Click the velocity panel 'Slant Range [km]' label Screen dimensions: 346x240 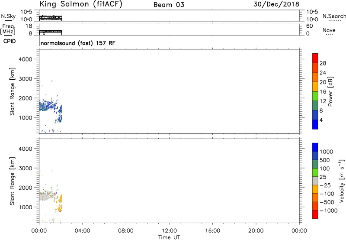point(12,181)
